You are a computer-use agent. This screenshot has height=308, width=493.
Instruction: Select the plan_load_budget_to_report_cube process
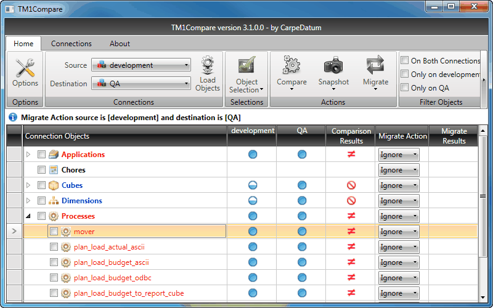[129, 293]
